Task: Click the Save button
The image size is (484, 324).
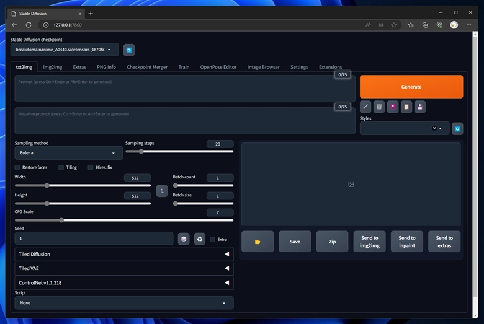Action: [x=295, y=242]
